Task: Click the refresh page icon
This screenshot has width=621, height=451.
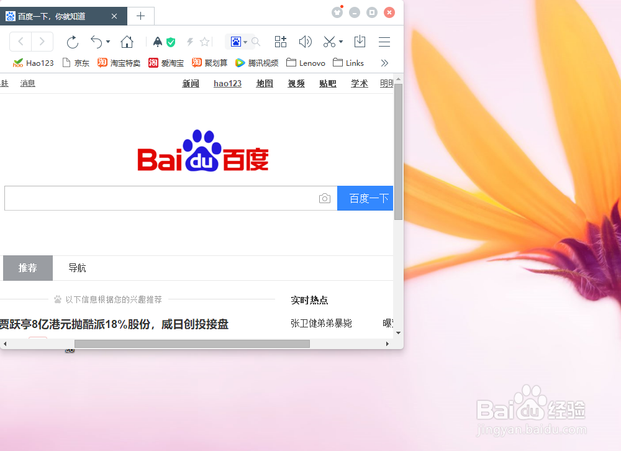Action: [x=72, y=42]
